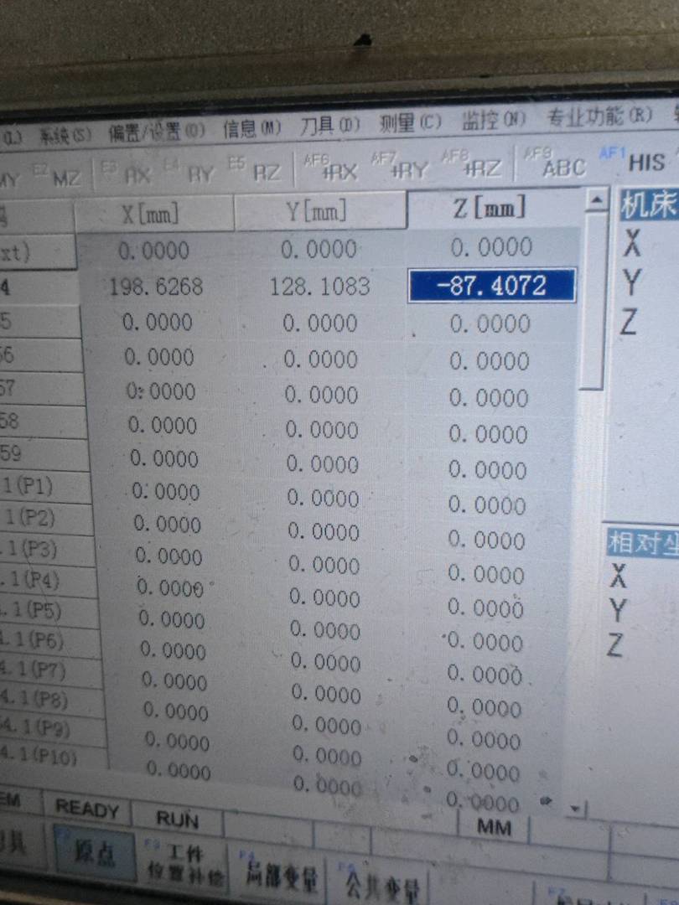The image size is (679, 905).
Task: Click the Y[mm] column header
Action: (319, 211)
